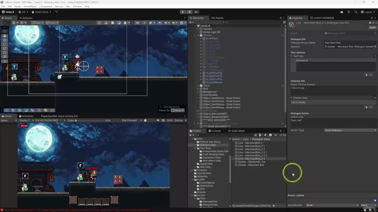378x212 pixels.
Task: Edit the Player Choice Answer text
Action: pos(333,91)
